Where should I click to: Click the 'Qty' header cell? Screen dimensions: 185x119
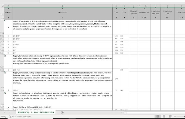tap(116, 13)
